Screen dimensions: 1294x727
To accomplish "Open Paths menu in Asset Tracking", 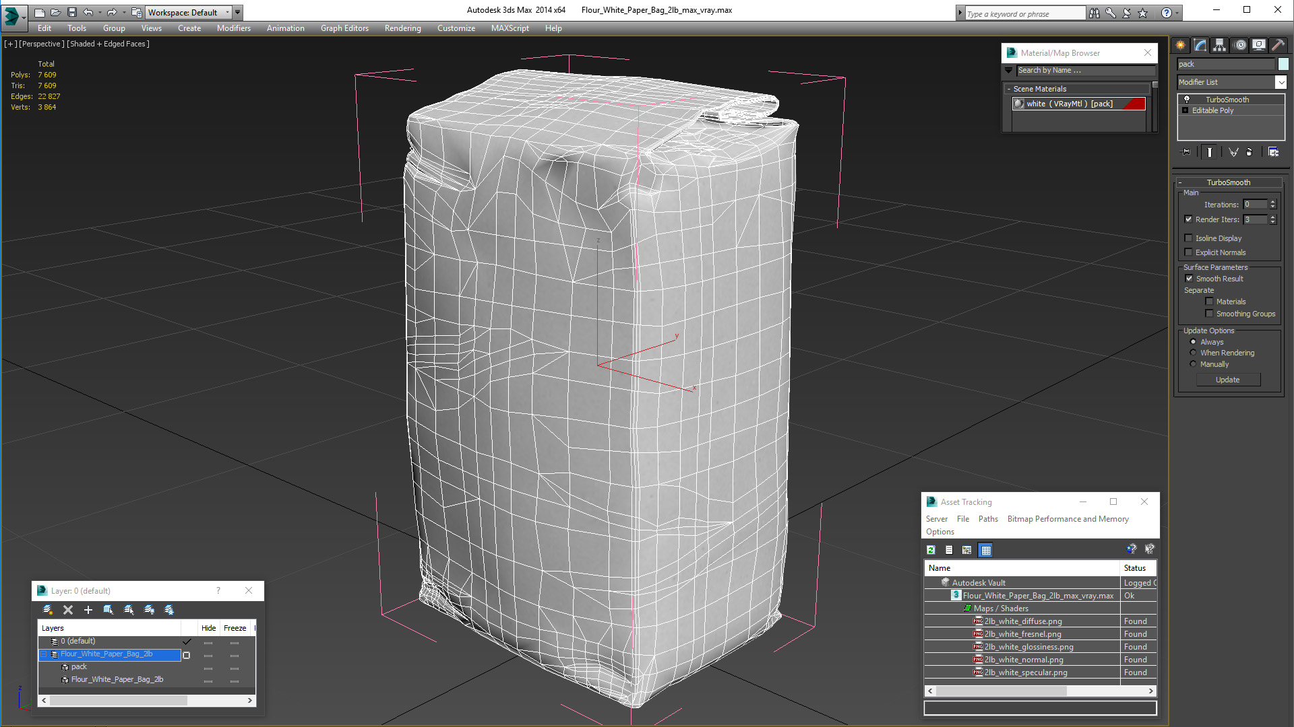I will point(988,519).
